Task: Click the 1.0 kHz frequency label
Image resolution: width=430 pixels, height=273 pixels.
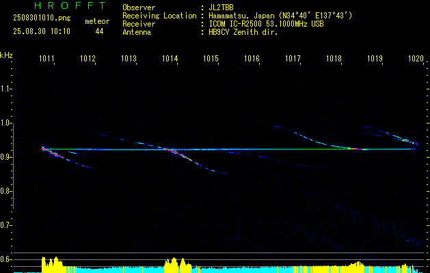Action: pos(5,124)
